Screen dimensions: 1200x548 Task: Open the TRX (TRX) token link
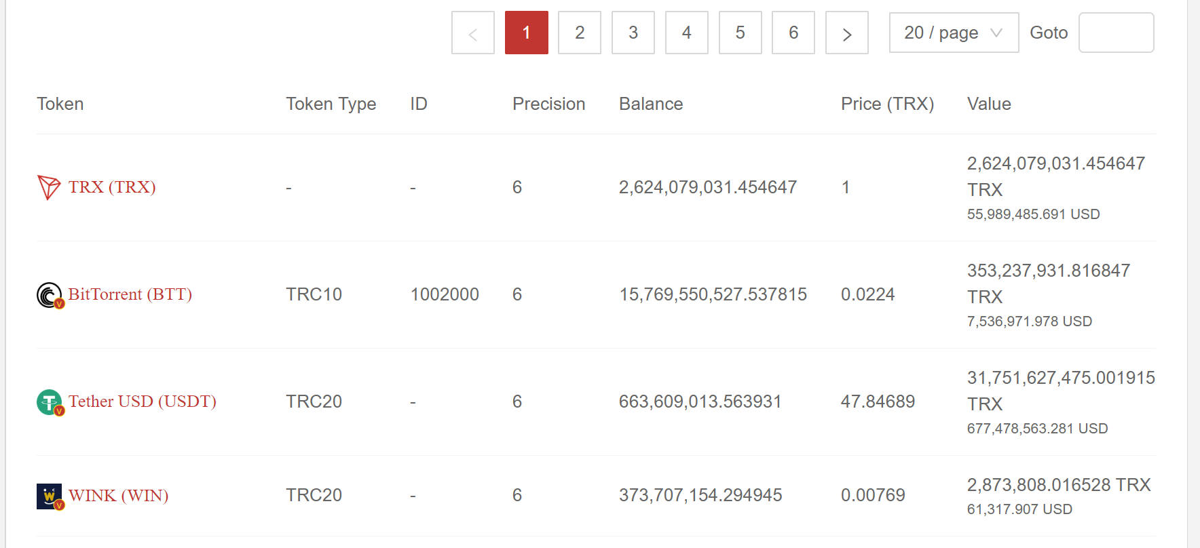tap(112, 187)
